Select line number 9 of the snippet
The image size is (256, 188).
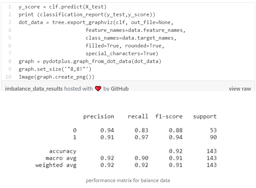[10, 69]
